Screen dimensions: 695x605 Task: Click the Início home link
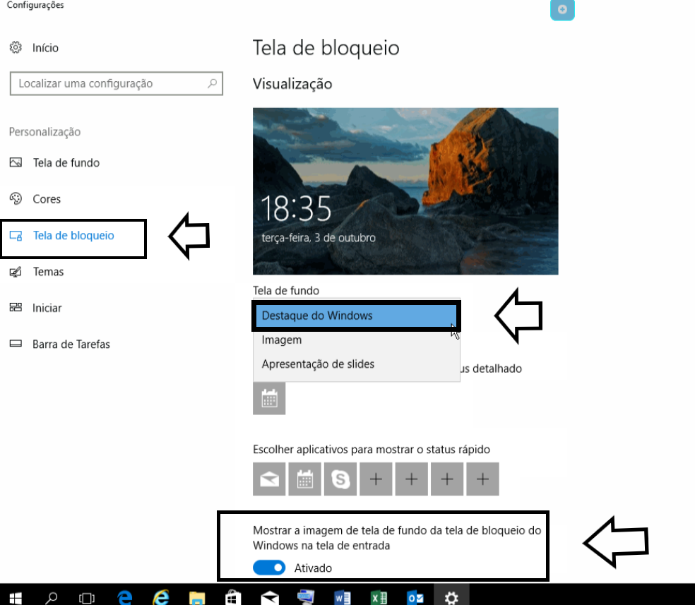(45, 48)
